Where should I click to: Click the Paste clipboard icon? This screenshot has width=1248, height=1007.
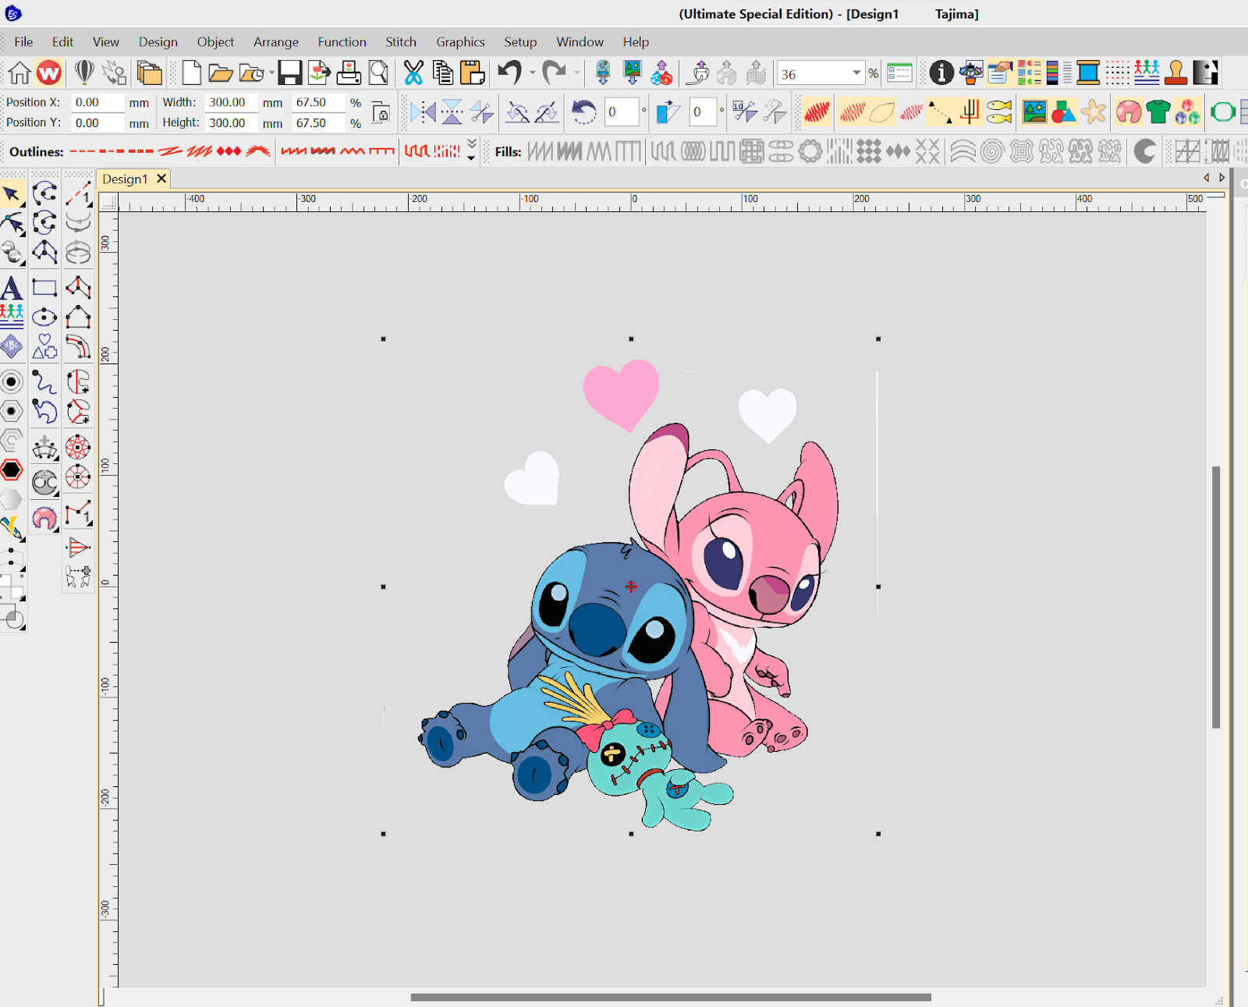pyautogui.click(x=473, y=73)
